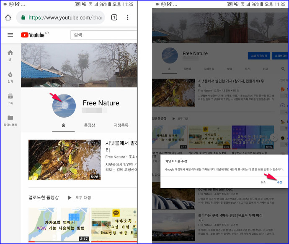This screenshot has width=289, height=244.
Task: Switch to 동영상 tab in left screenshot
Action: 90,125
